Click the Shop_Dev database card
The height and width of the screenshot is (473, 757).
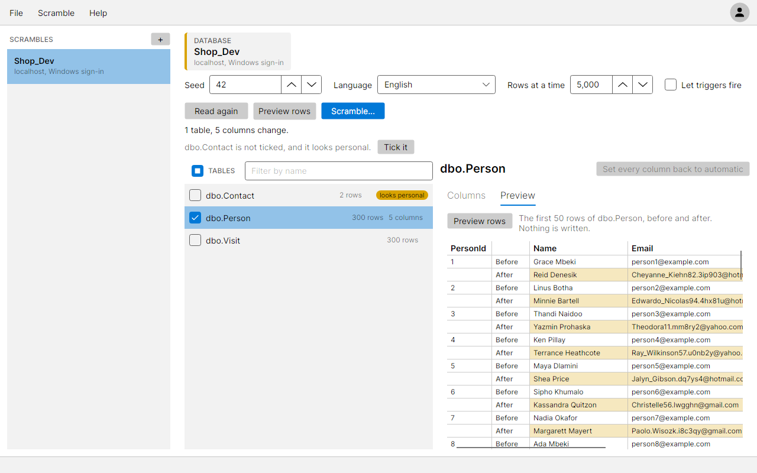(x=238, y=51)
